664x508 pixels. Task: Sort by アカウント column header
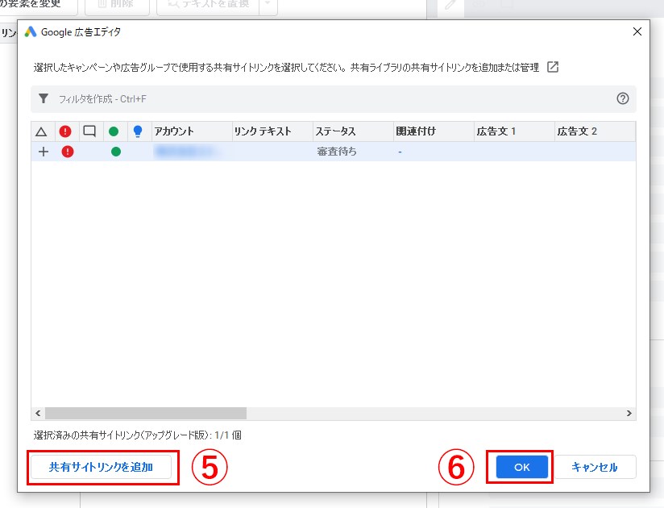pos(190,131)
